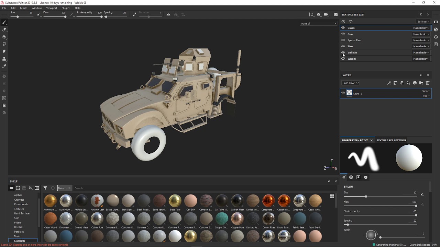Select the Grunges shelf category
440x247 pixels.
[x=19, y=200]
